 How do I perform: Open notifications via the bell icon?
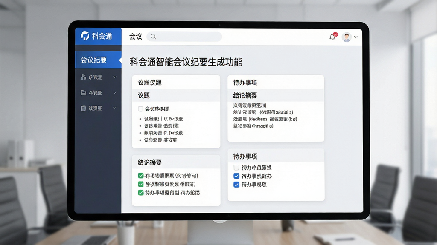pyautogui.click(x=332, y=37)
